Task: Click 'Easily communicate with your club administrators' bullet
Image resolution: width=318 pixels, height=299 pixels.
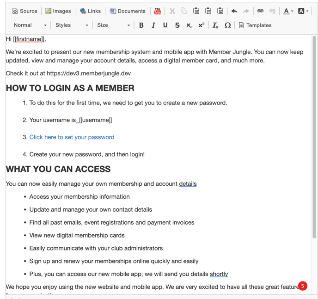Action: pyautogui.click(x=96, y=248)
